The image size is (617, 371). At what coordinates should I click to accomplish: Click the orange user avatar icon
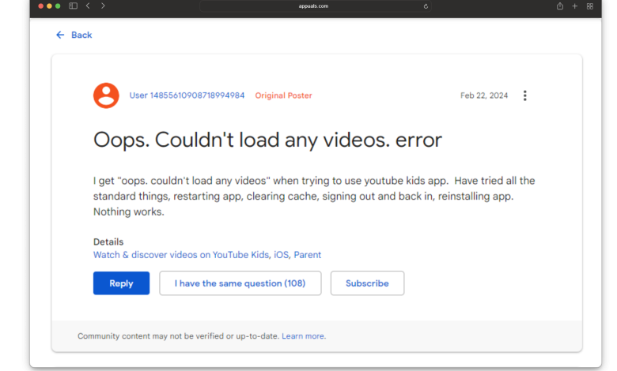click(106, 96)
